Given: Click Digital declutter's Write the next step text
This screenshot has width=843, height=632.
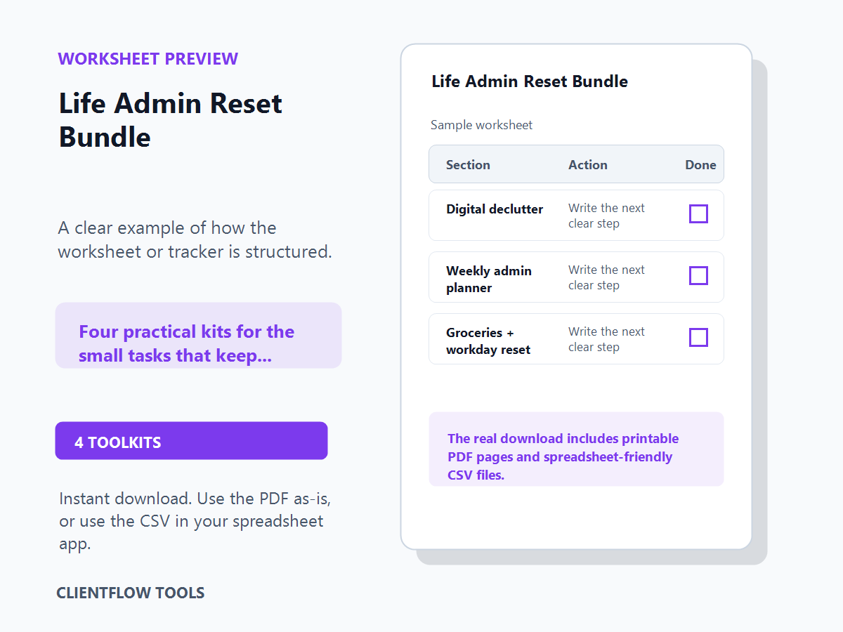Looking at the screenshot, I should click(606, 216).
